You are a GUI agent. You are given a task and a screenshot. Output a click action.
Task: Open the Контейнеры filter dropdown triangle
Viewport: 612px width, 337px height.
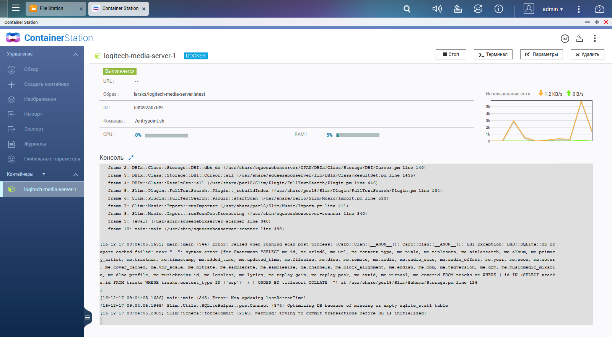click(44, 174)
